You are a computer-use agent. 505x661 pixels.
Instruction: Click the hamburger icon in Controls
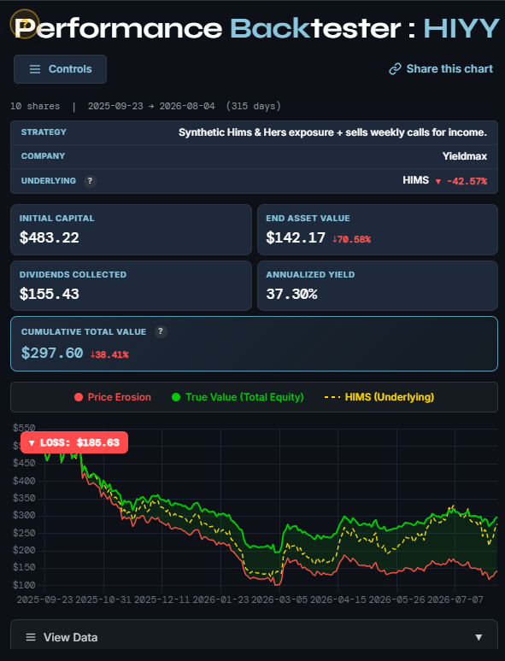(x=35, y=69)
